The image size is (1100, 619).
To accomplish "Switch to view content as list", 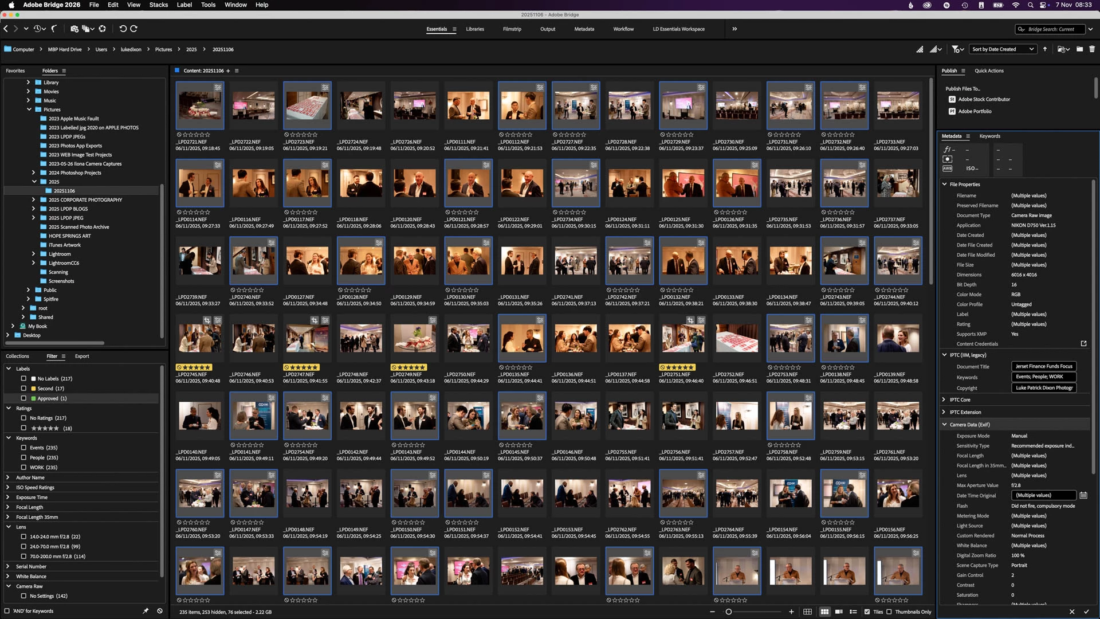I will click(853, 612).
